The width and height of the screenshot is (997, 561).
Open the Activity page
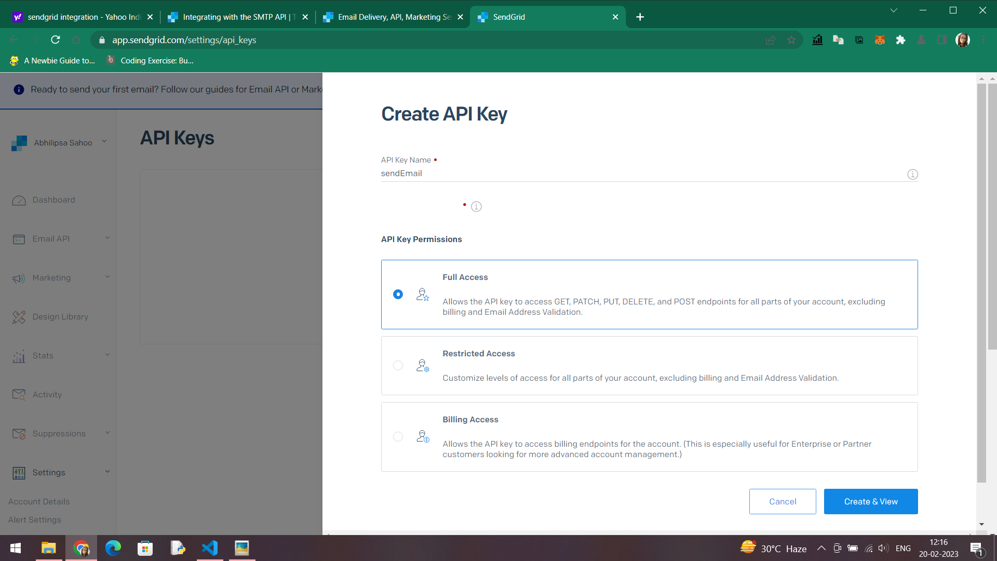[x=47, y=395]
